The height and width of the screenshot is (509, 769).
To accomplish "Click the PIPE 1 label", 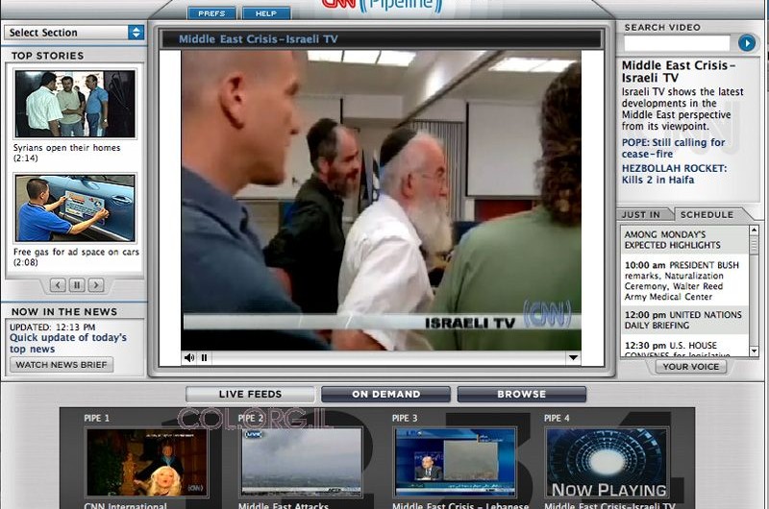I will click(97, 418).
